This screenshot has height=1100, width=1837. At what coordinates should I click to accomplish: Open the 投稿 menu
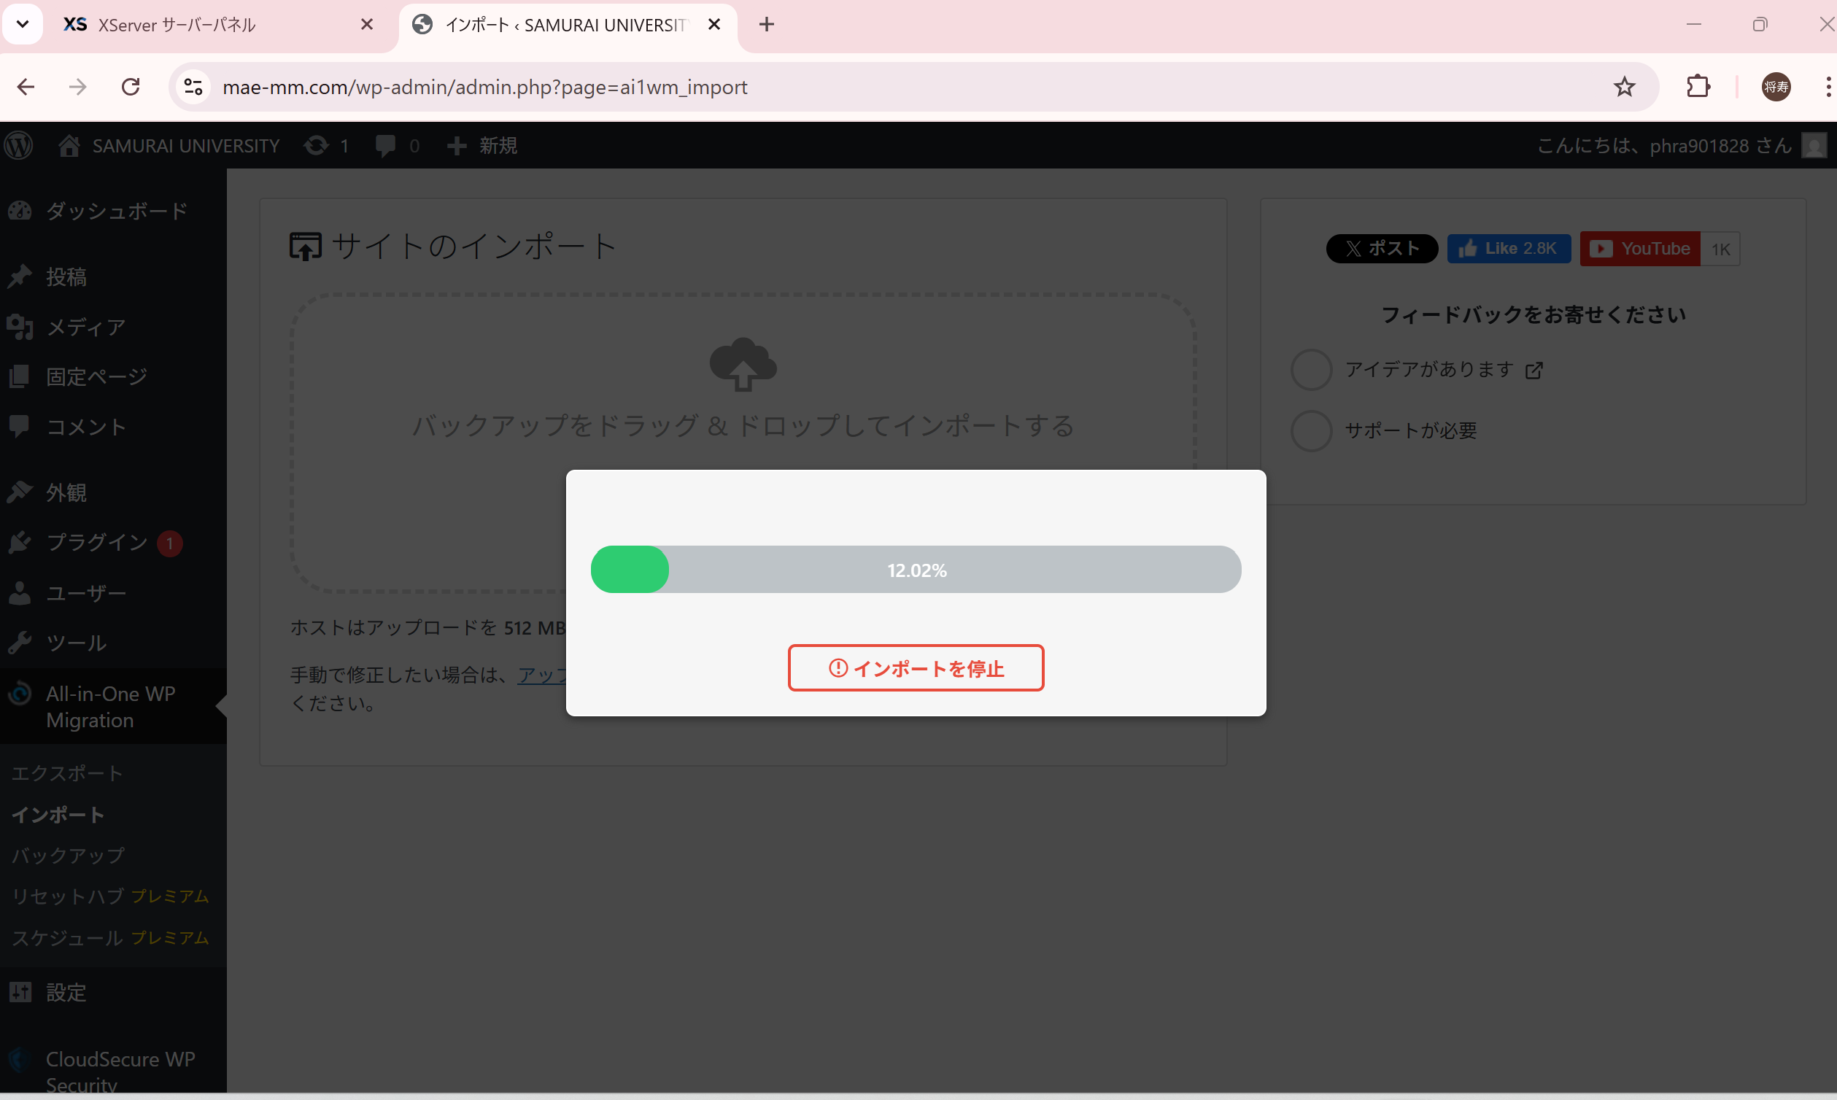[x=113, y=276]
